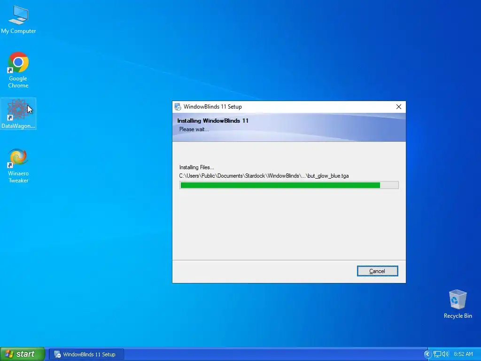Close the WindowBlinds 11 Setup dialog
The image size is (481, 361).
pos(398,107)
